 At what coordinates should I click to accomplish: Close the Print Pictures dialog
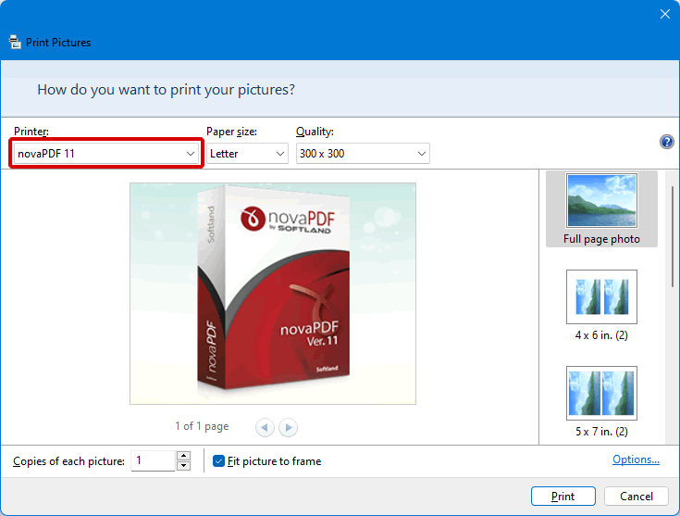click(665, 14)
